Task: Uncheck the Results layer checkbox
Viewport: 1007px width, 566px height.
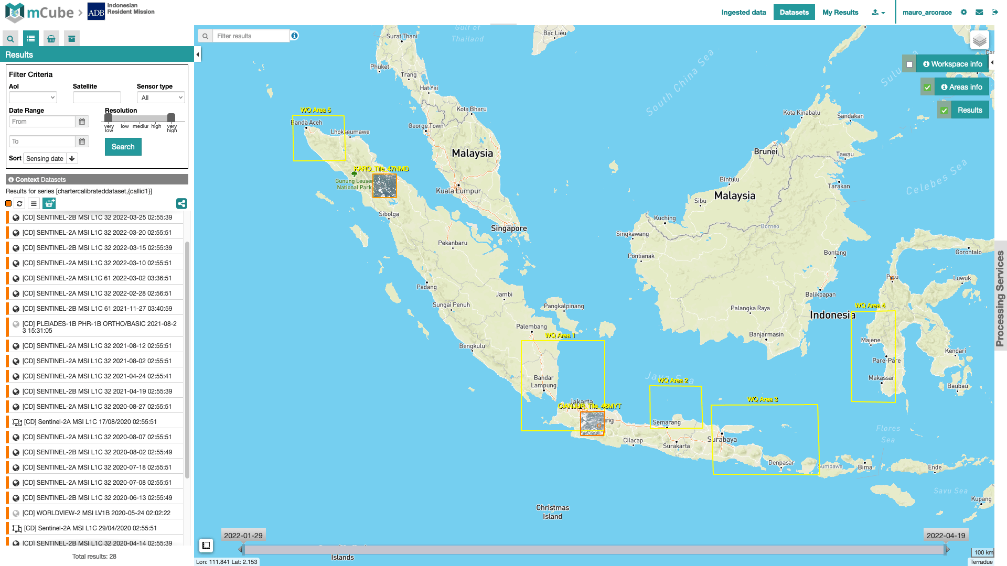Action: tap(944, 111)
